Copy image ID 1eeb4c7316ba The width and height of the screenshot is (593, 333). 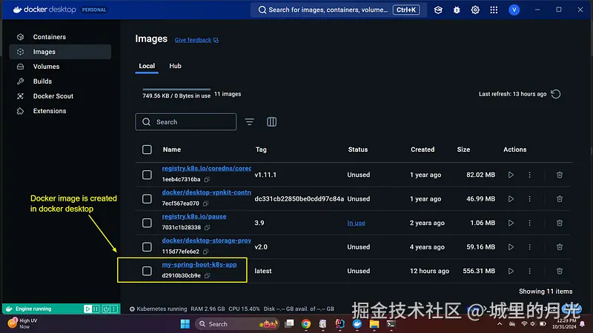[207, 180]
